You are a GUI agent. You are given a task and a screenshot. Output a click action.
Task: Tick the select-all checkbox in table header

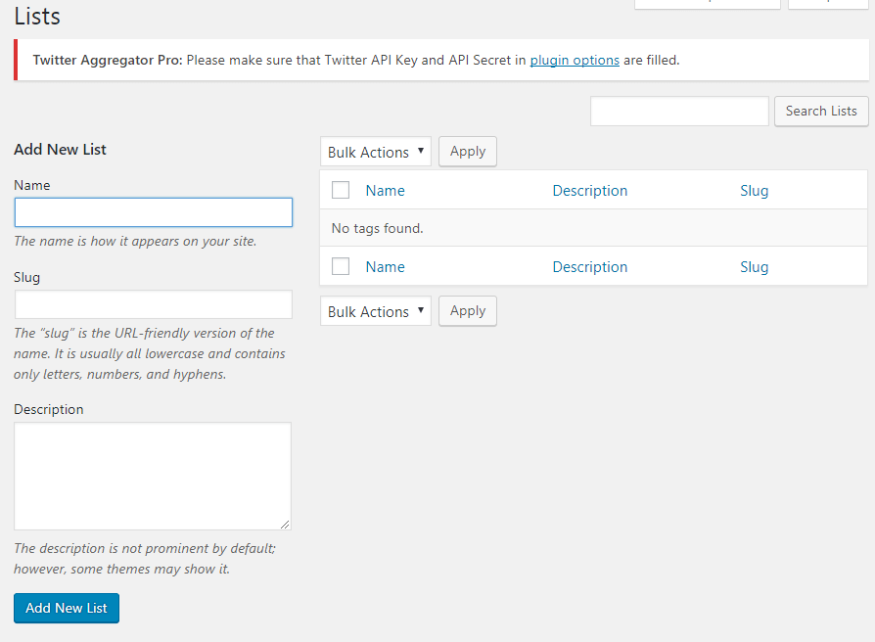tap(341, 190)
